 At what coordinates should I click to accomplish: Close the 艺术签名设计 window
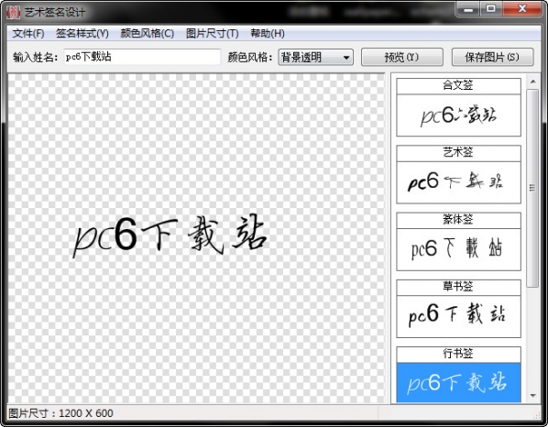[521, 9]
